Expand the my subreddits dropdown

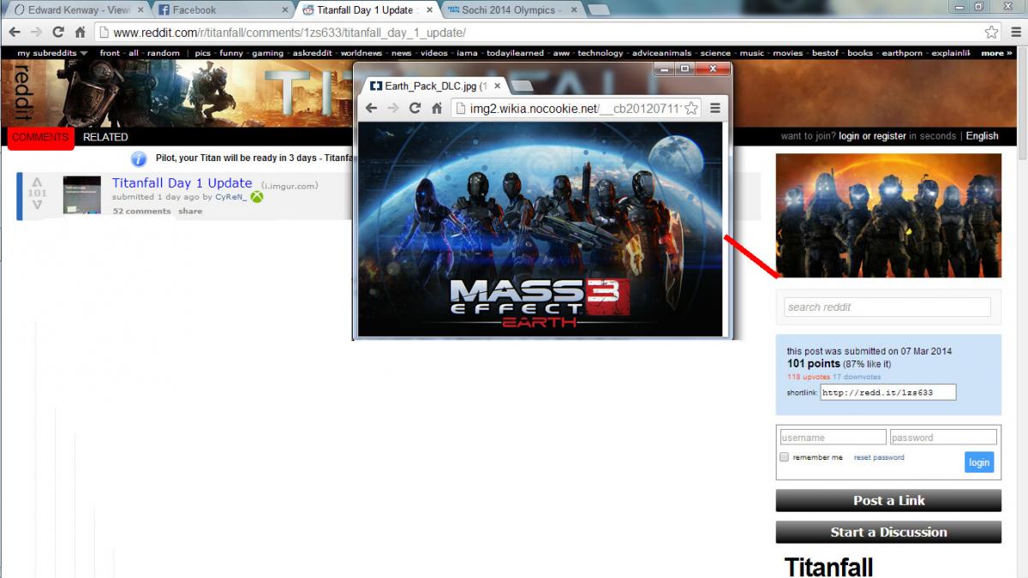point(53,53)
